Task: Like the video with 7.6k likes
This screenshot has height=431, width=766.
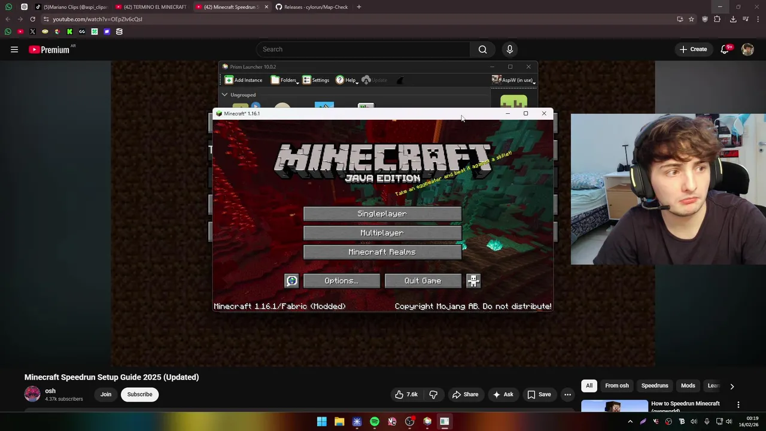Action: 406,394
